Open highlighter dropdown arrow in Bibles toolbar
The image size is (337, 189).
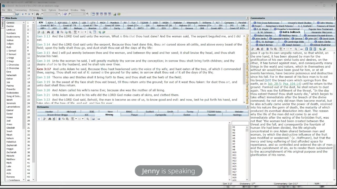click(79, 32)
